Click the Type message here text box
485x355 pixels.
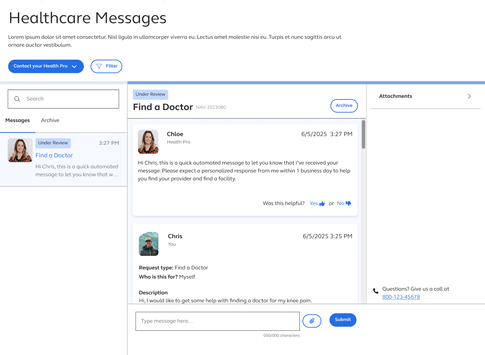coord(217,321)
